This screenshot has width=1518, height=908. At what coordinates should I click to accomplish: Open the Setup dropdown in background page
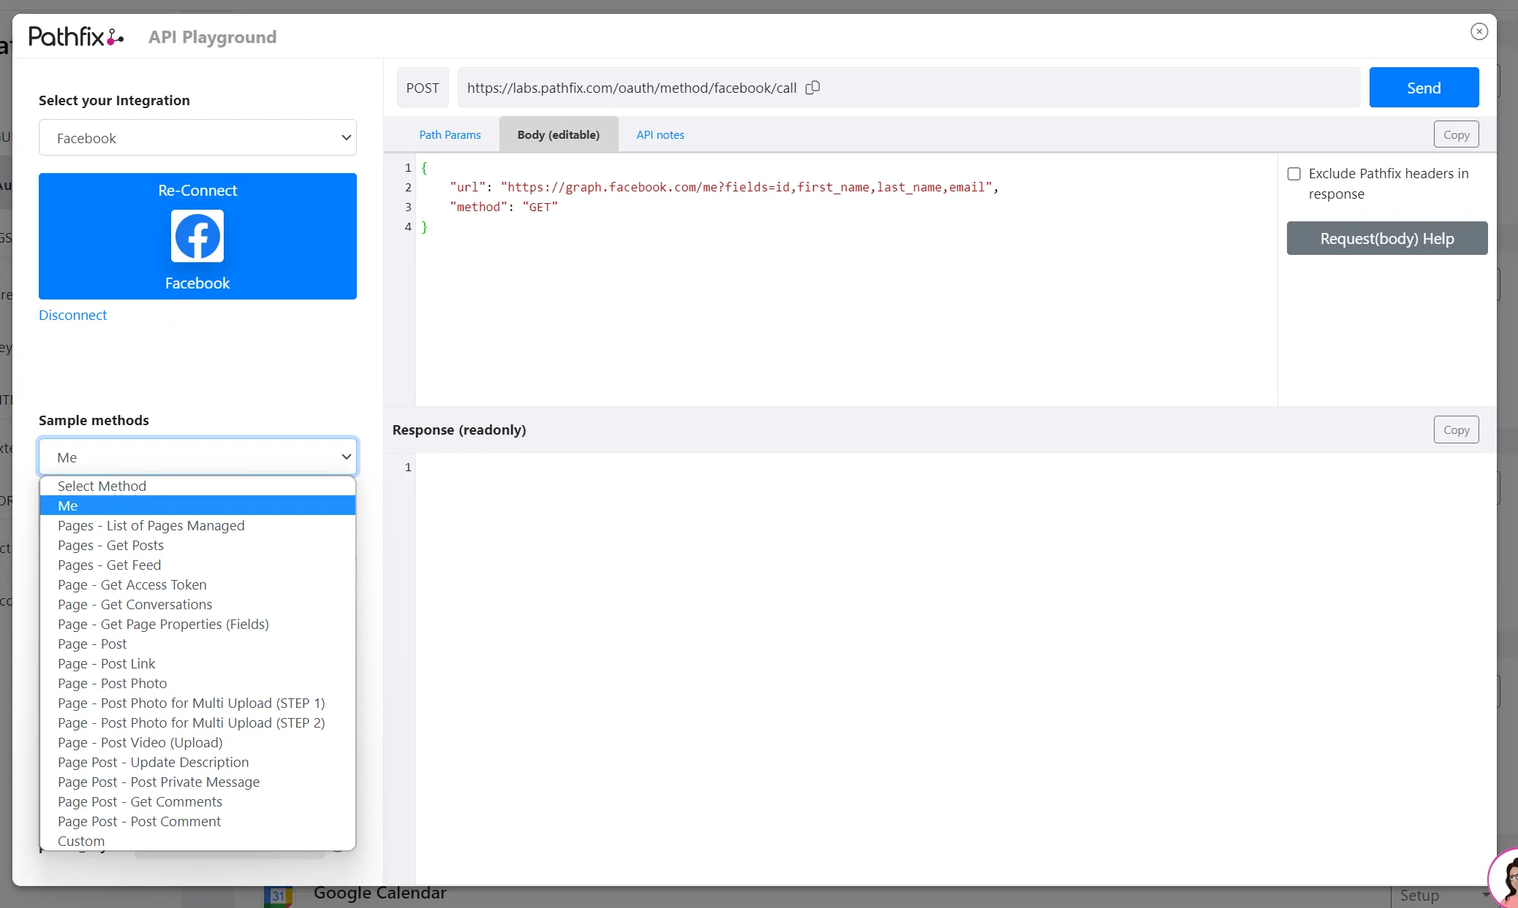[1444, 896]
